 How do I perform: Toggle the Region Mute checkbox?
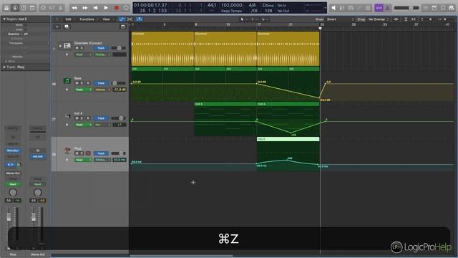[26, 25]
